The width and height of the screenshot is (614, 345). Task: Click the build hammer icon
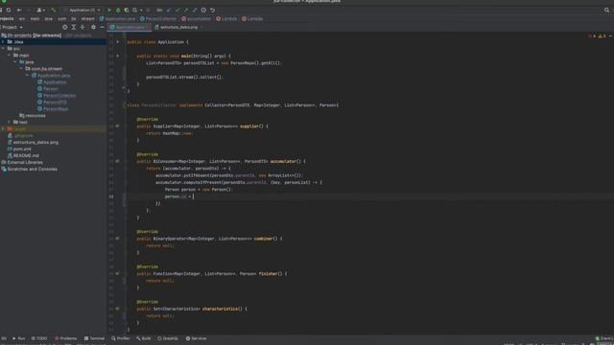[54, 10]
